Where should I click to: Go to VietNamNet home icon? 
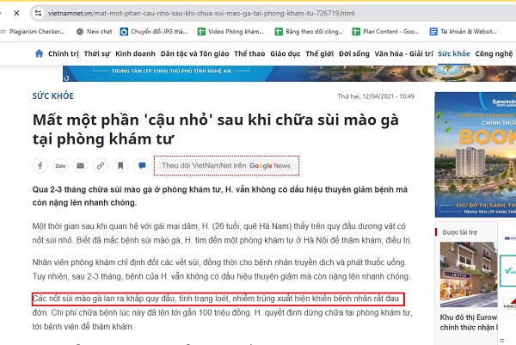coord(39,53)
